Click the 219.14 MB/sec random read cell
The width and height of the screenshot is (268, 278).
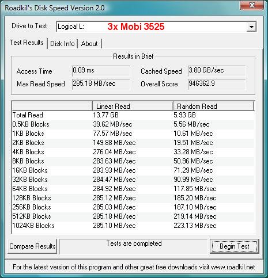point(195,216)
